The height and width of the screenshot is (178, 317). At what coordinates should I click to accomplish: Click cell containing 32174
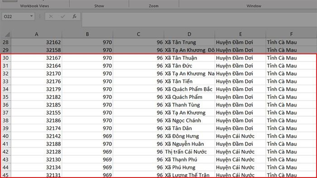coord(36,128)
